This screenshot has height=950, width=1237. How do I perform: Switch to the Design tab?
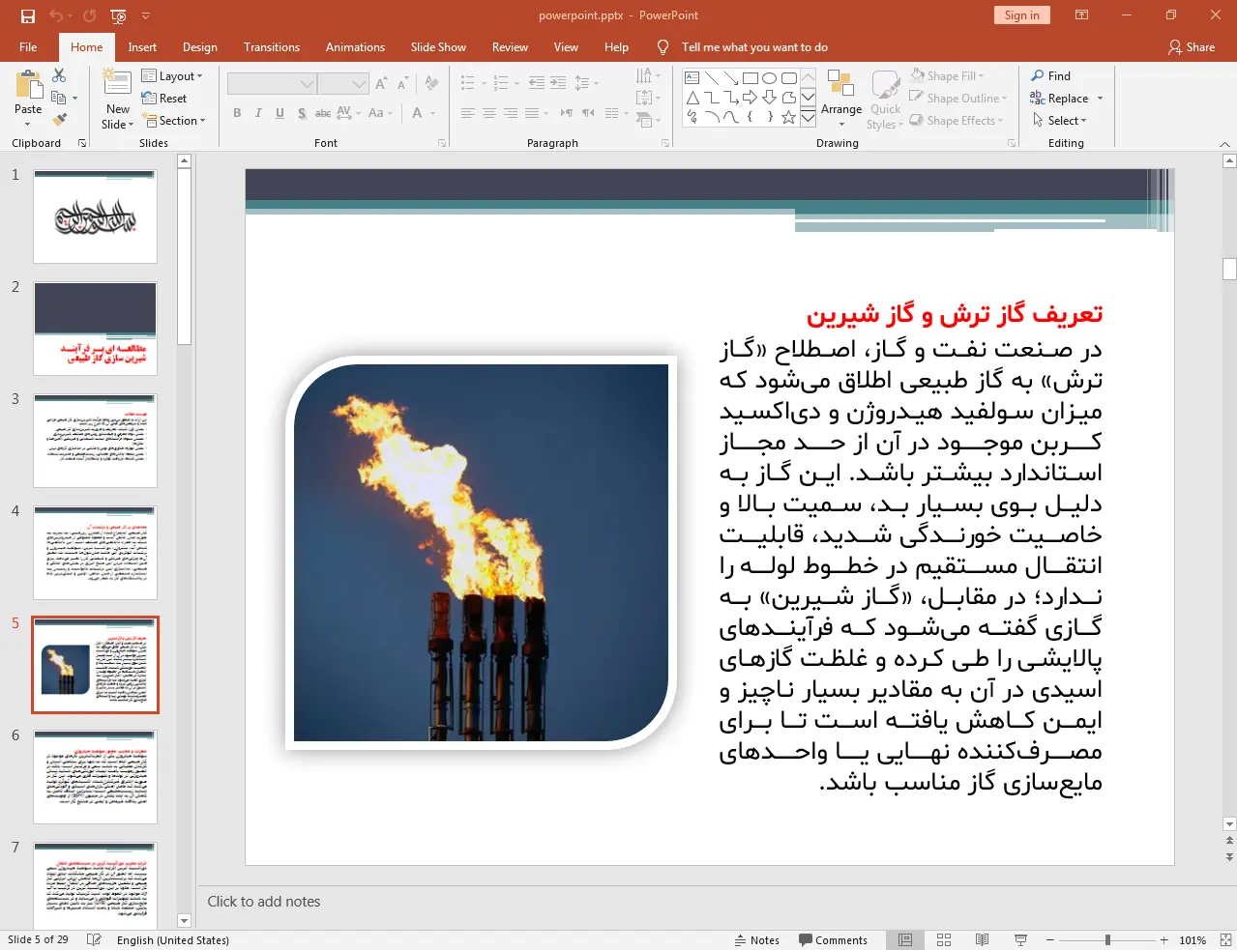coord(200,47)
